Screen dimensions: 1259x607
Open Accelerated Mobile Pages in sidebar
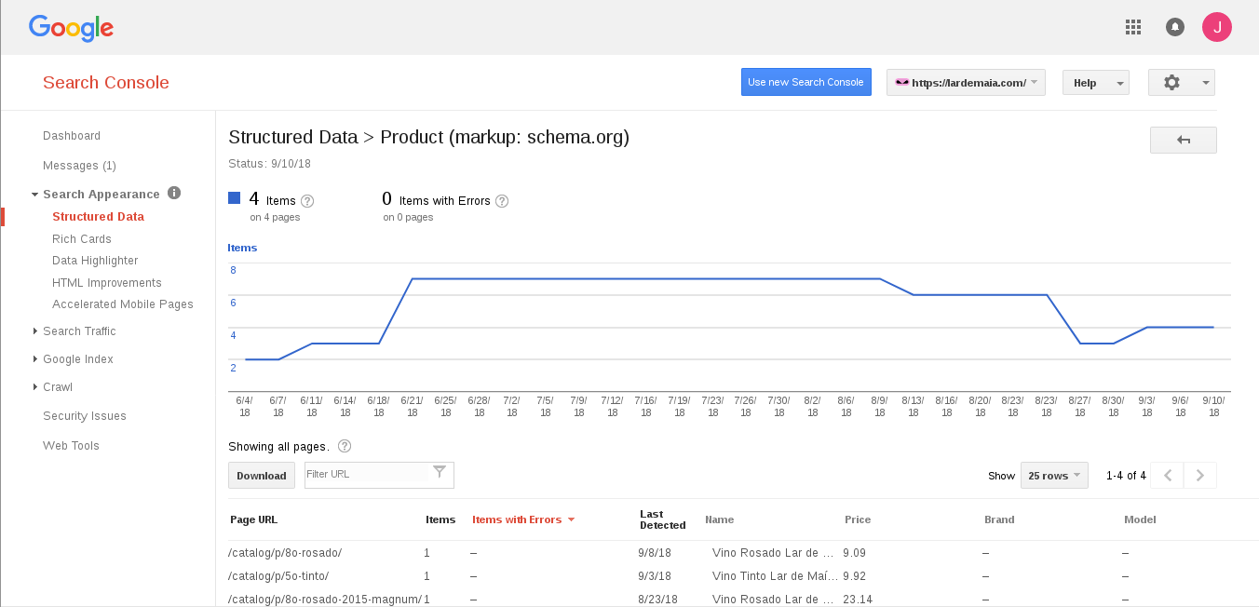123,304
